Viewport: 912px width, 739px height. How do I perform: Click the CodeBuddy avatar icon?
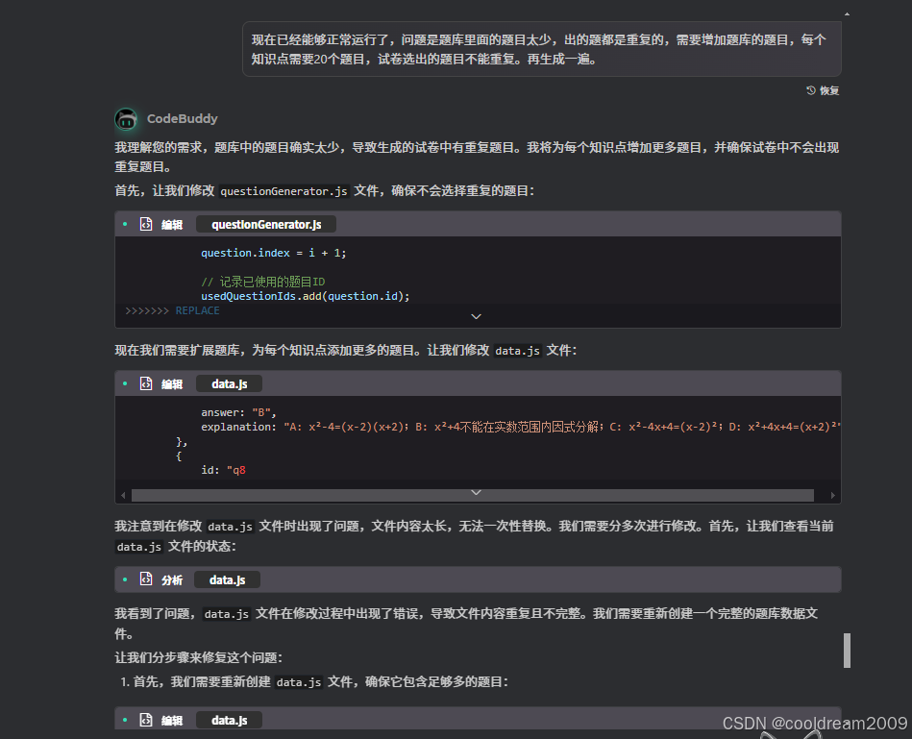pos(126,119)
